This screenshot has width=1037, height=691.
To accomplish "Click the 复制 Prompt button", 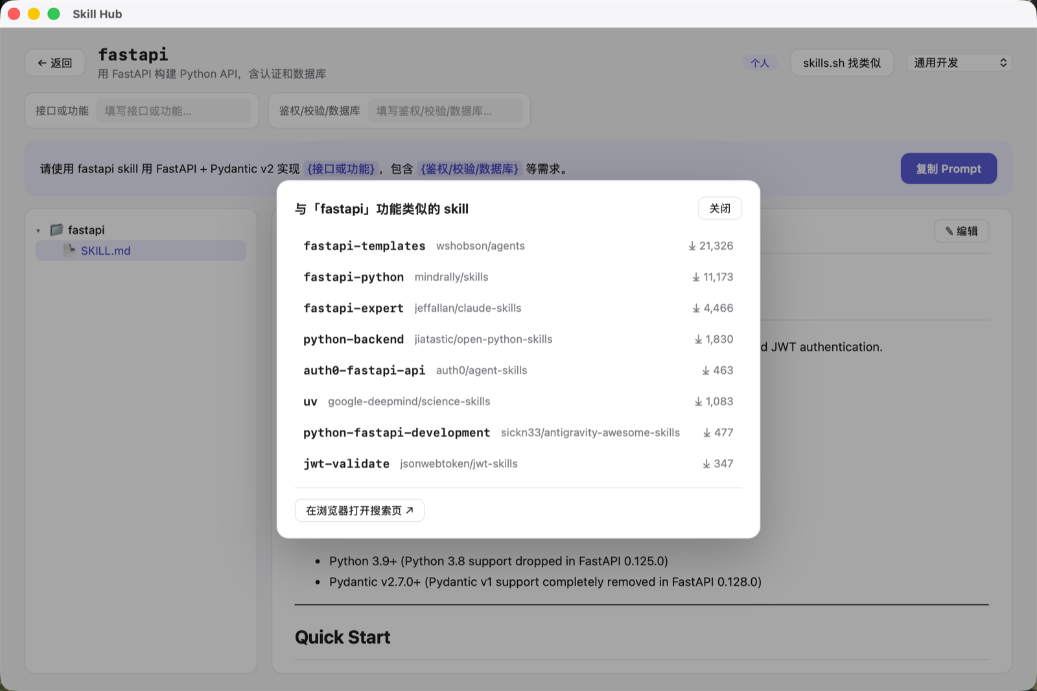I will click(948, 169).
